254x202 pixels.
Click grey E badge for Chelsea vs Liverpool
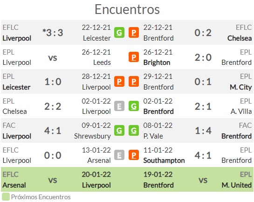pos(119,106)
